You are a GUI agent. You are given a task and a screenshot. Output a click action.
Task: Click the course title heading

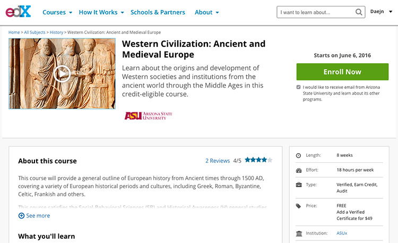pos(193,49)
